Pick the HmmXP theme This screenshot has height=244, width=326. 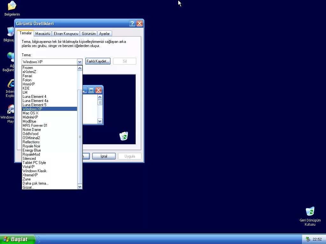(49, 84)
